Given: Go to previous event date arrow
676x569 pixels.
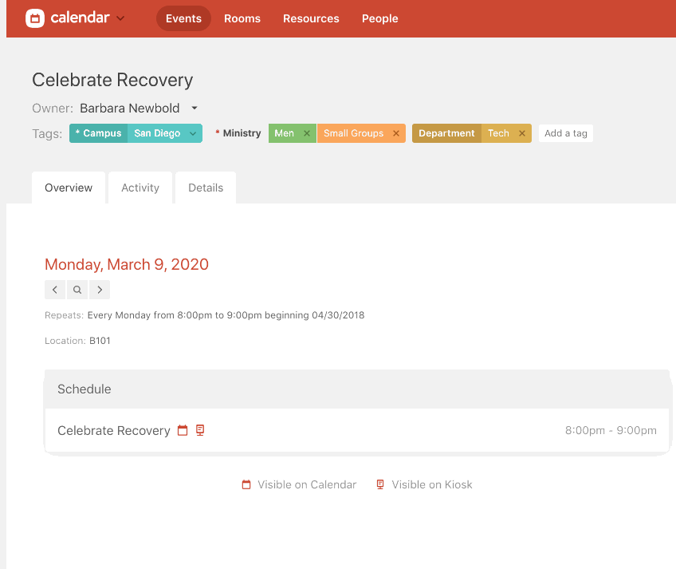Looking at the screenshot, I should coord(54,290).
